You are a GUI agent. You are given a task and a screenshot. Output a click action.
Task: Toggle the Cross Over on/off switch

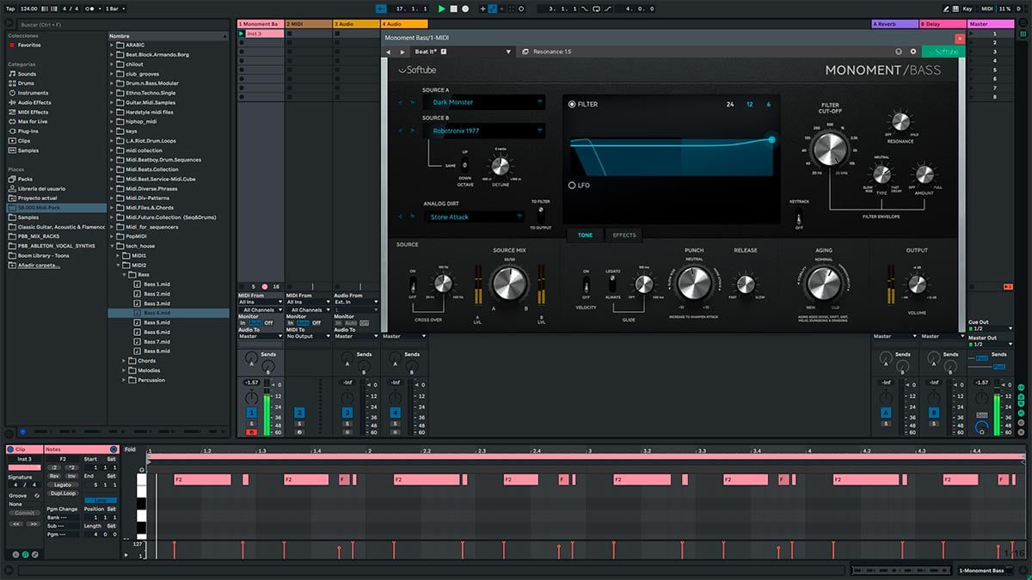413,284
